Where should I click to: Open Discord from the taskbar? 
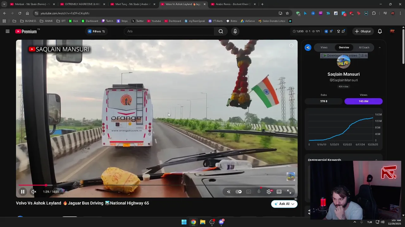pyautogui.click(x=221, y=222)
